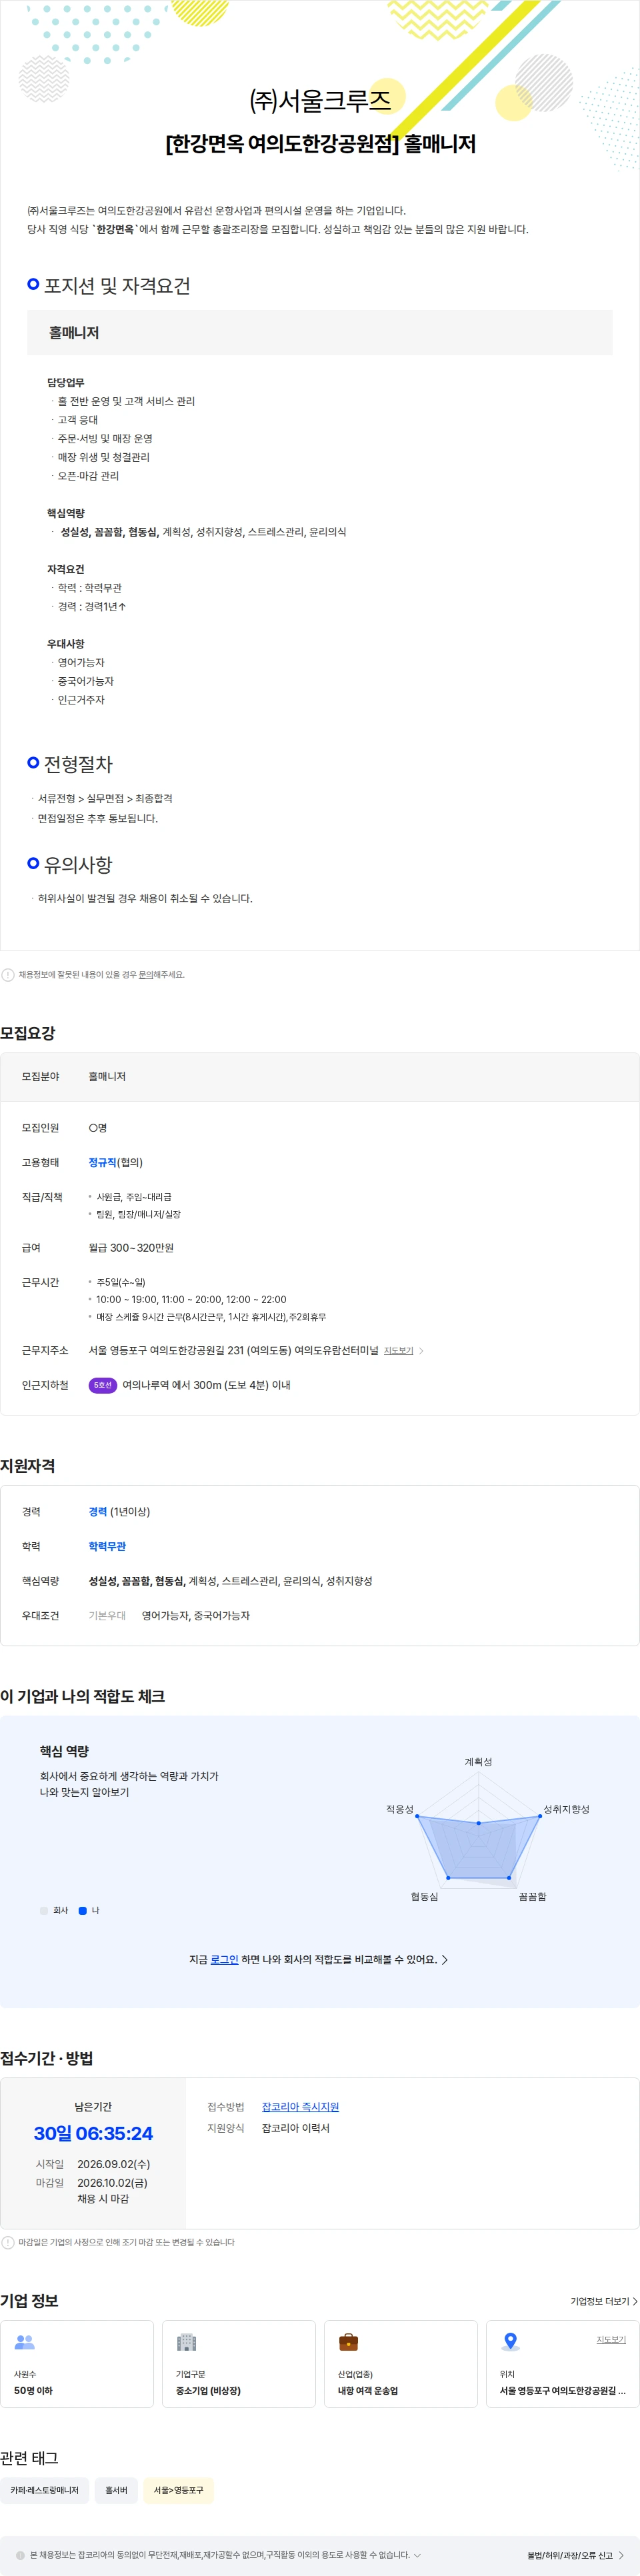This screenshot has height=2576, width=640.
Task: Click the 정규직 employment type text
Action: point(102,1162)
